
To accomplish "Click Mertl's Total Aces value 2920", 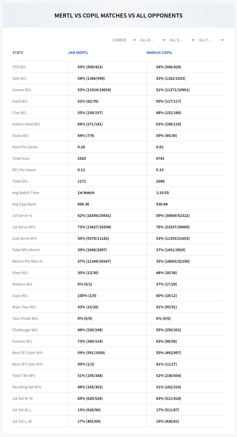I will (x=82, y=158).
